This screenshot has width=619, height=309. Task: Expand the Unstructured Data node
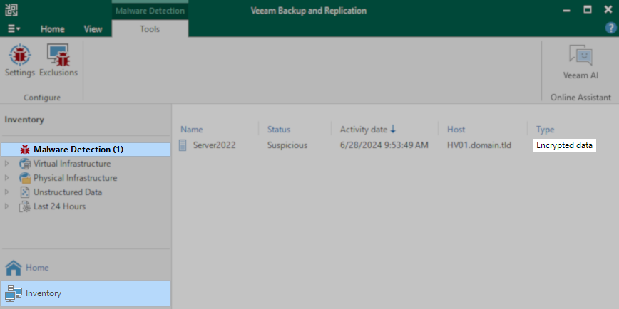pos(6,192)
